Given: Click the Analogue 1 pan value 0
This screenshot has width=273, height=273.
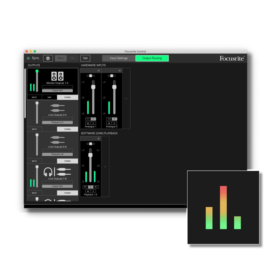Looking at the screenshot, I should point(93,119).
